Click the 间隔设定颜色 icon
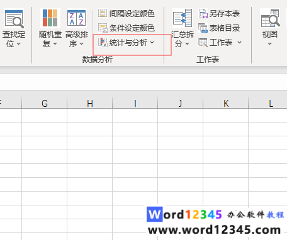 click(x=103, y=13)
